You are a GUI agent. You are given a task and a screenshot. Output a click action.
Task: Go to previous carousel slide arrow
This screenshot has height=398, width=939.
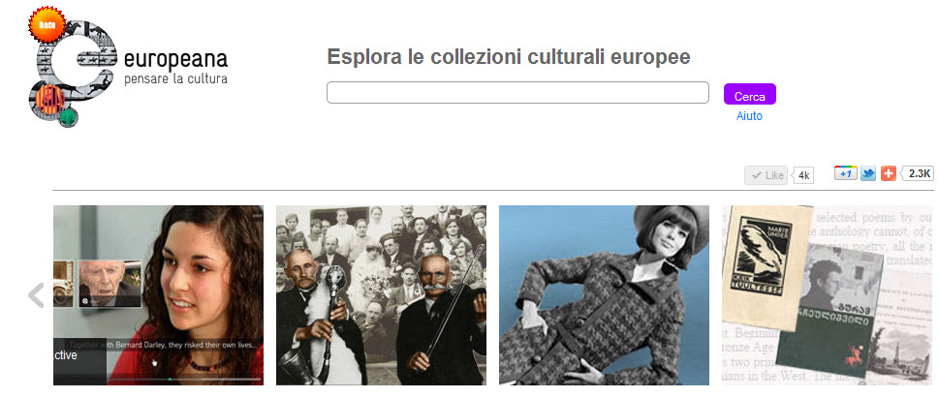[37, 295]
